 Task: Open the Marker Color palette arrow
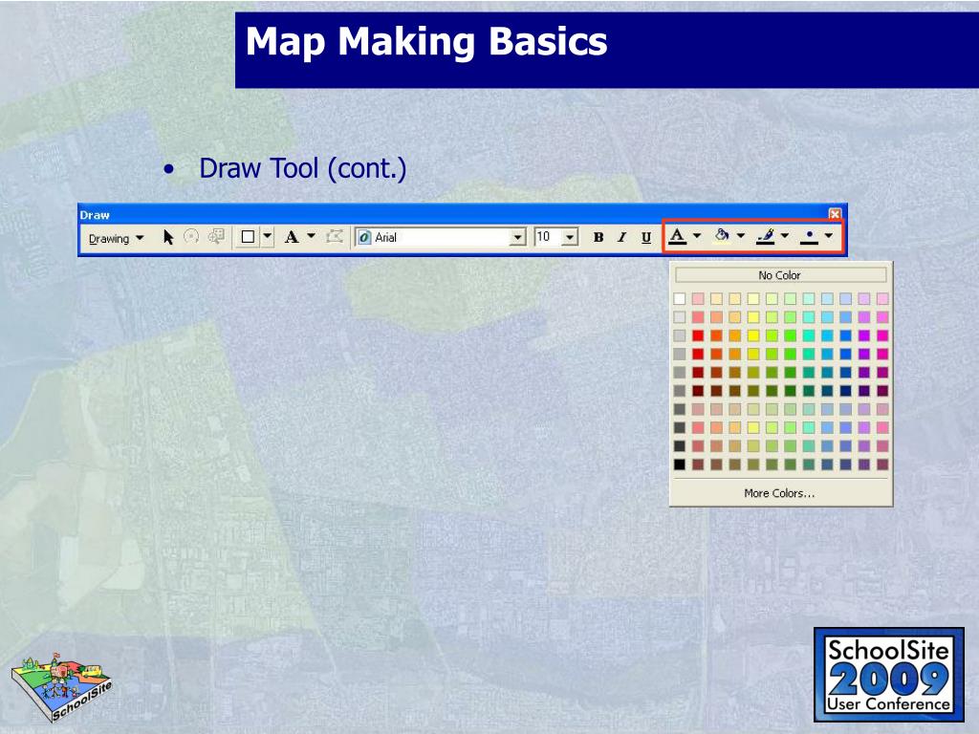[x=829, y=236]
